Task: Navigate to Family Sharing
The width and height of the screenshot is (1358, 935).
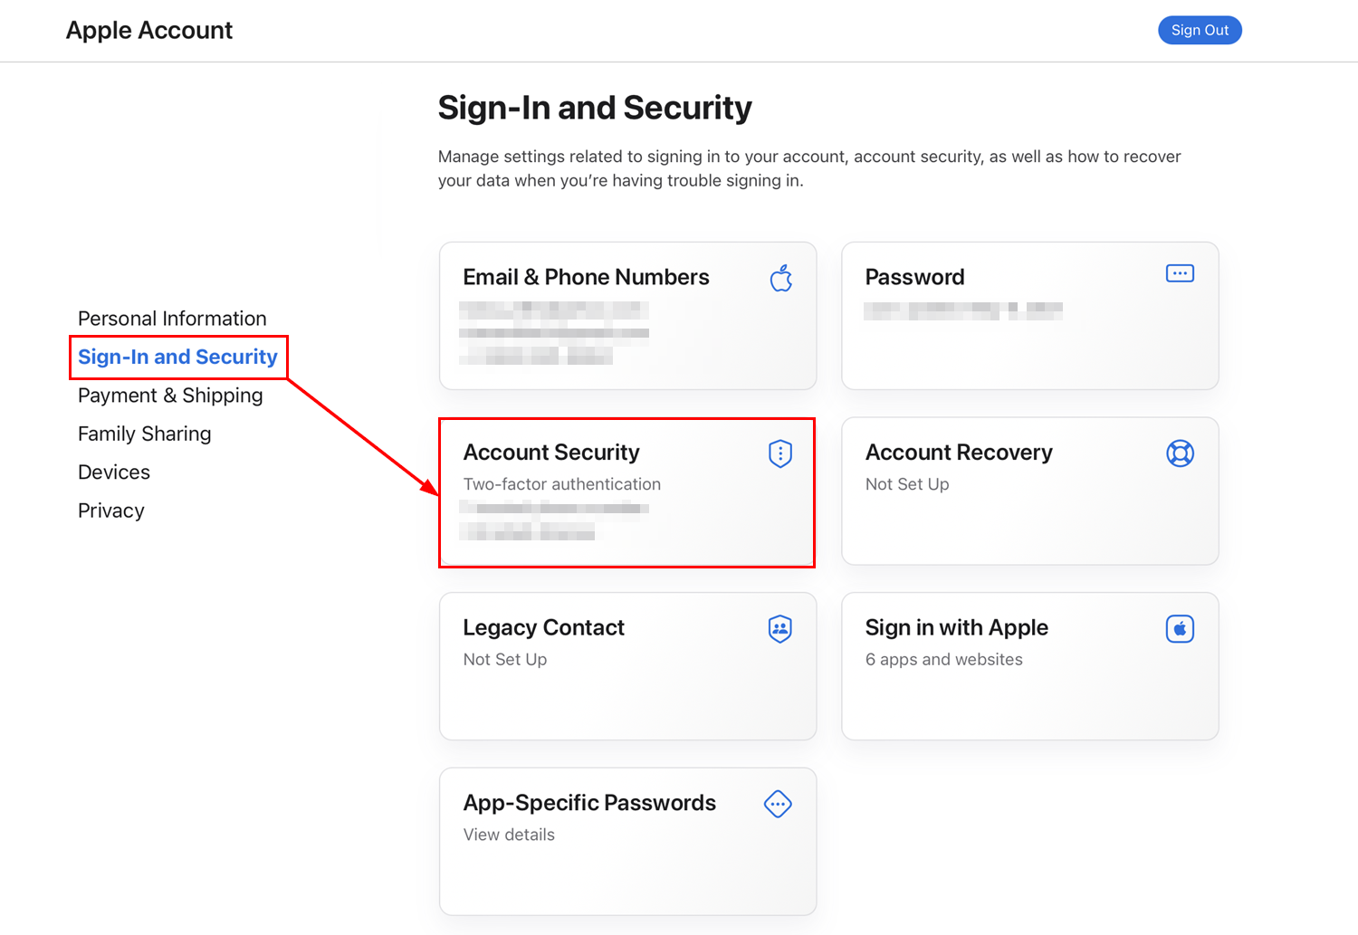Action: [144, 434]
